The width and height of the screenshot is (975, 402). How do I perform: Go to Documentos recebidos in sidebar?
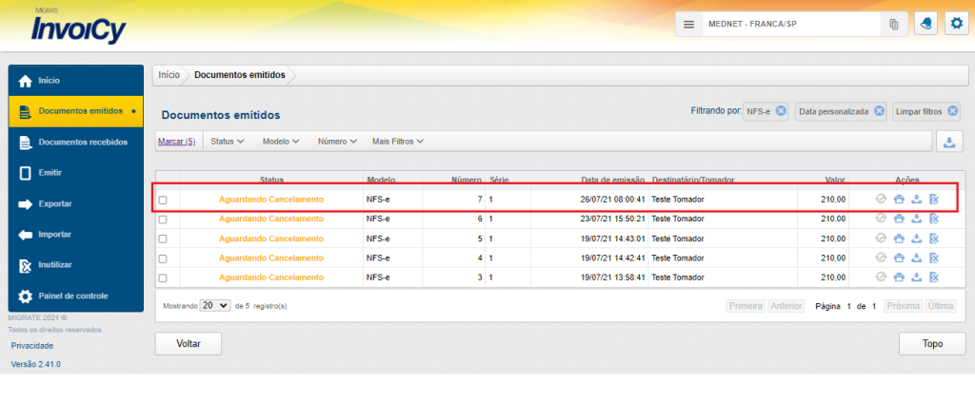coord(82,143)
